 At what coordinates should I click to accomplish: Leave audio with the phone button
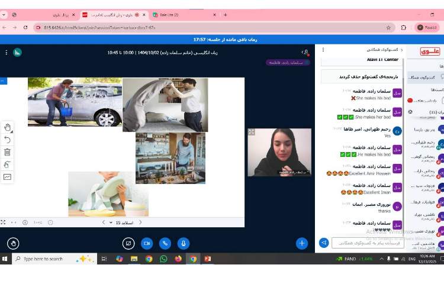[x=165, y=244]
